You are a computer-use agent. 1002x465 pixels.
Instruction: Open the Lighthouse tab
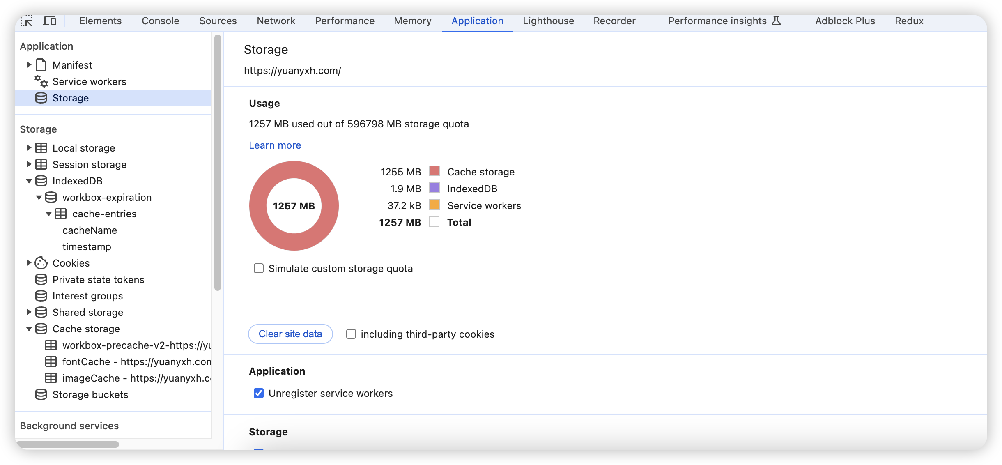coord(548,21)
